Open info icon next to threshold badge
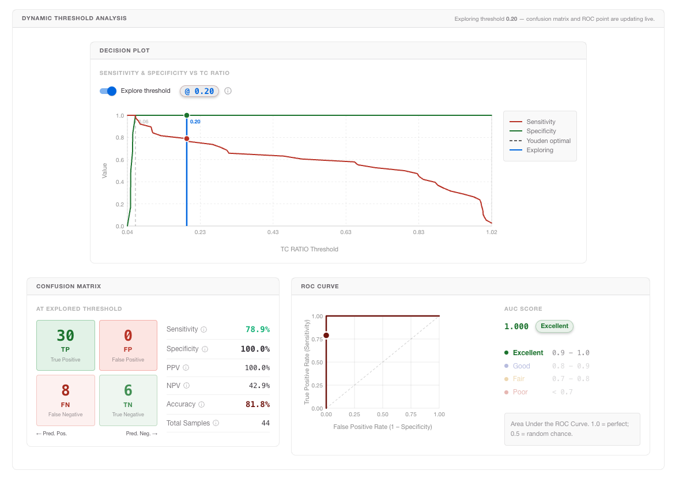 point(228,91)
